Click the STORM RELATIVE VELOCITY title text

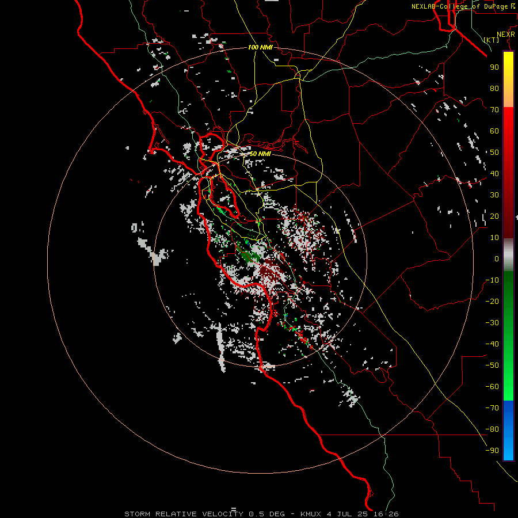click(x=184, y=514)
